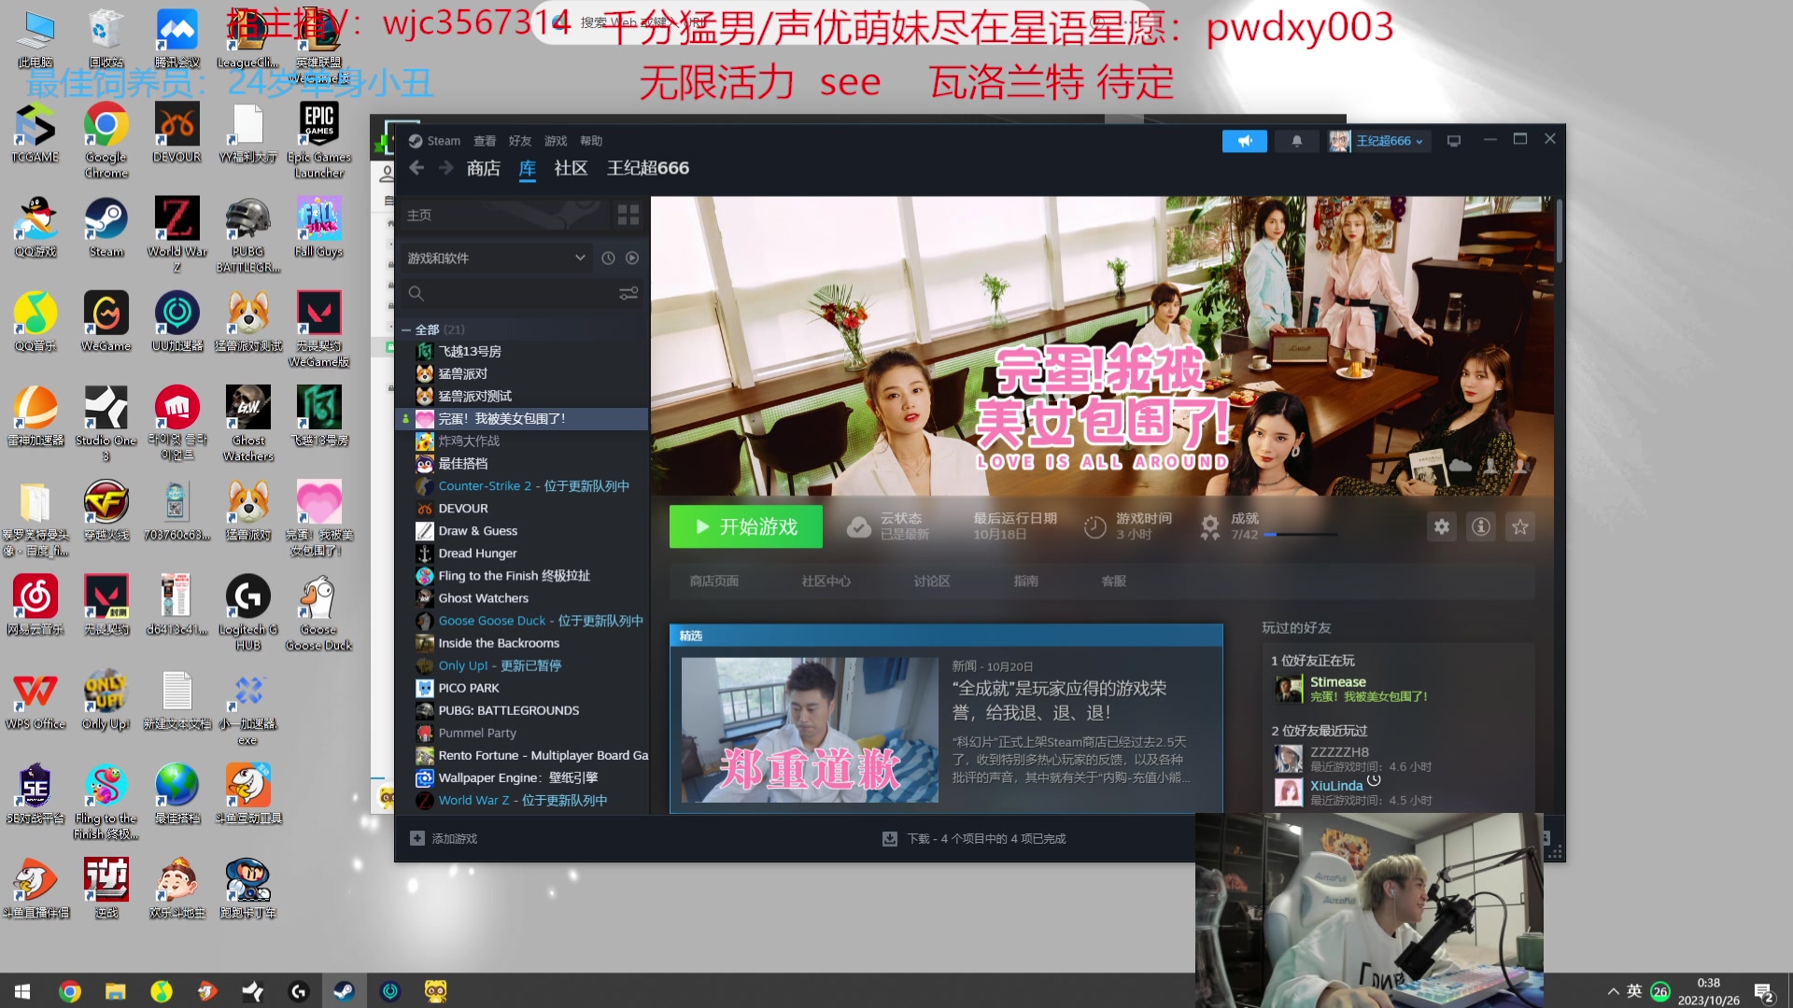Open the 帮助 menu in Steam
This screenshot has width=1793, height=1008.
click(591, 141)
